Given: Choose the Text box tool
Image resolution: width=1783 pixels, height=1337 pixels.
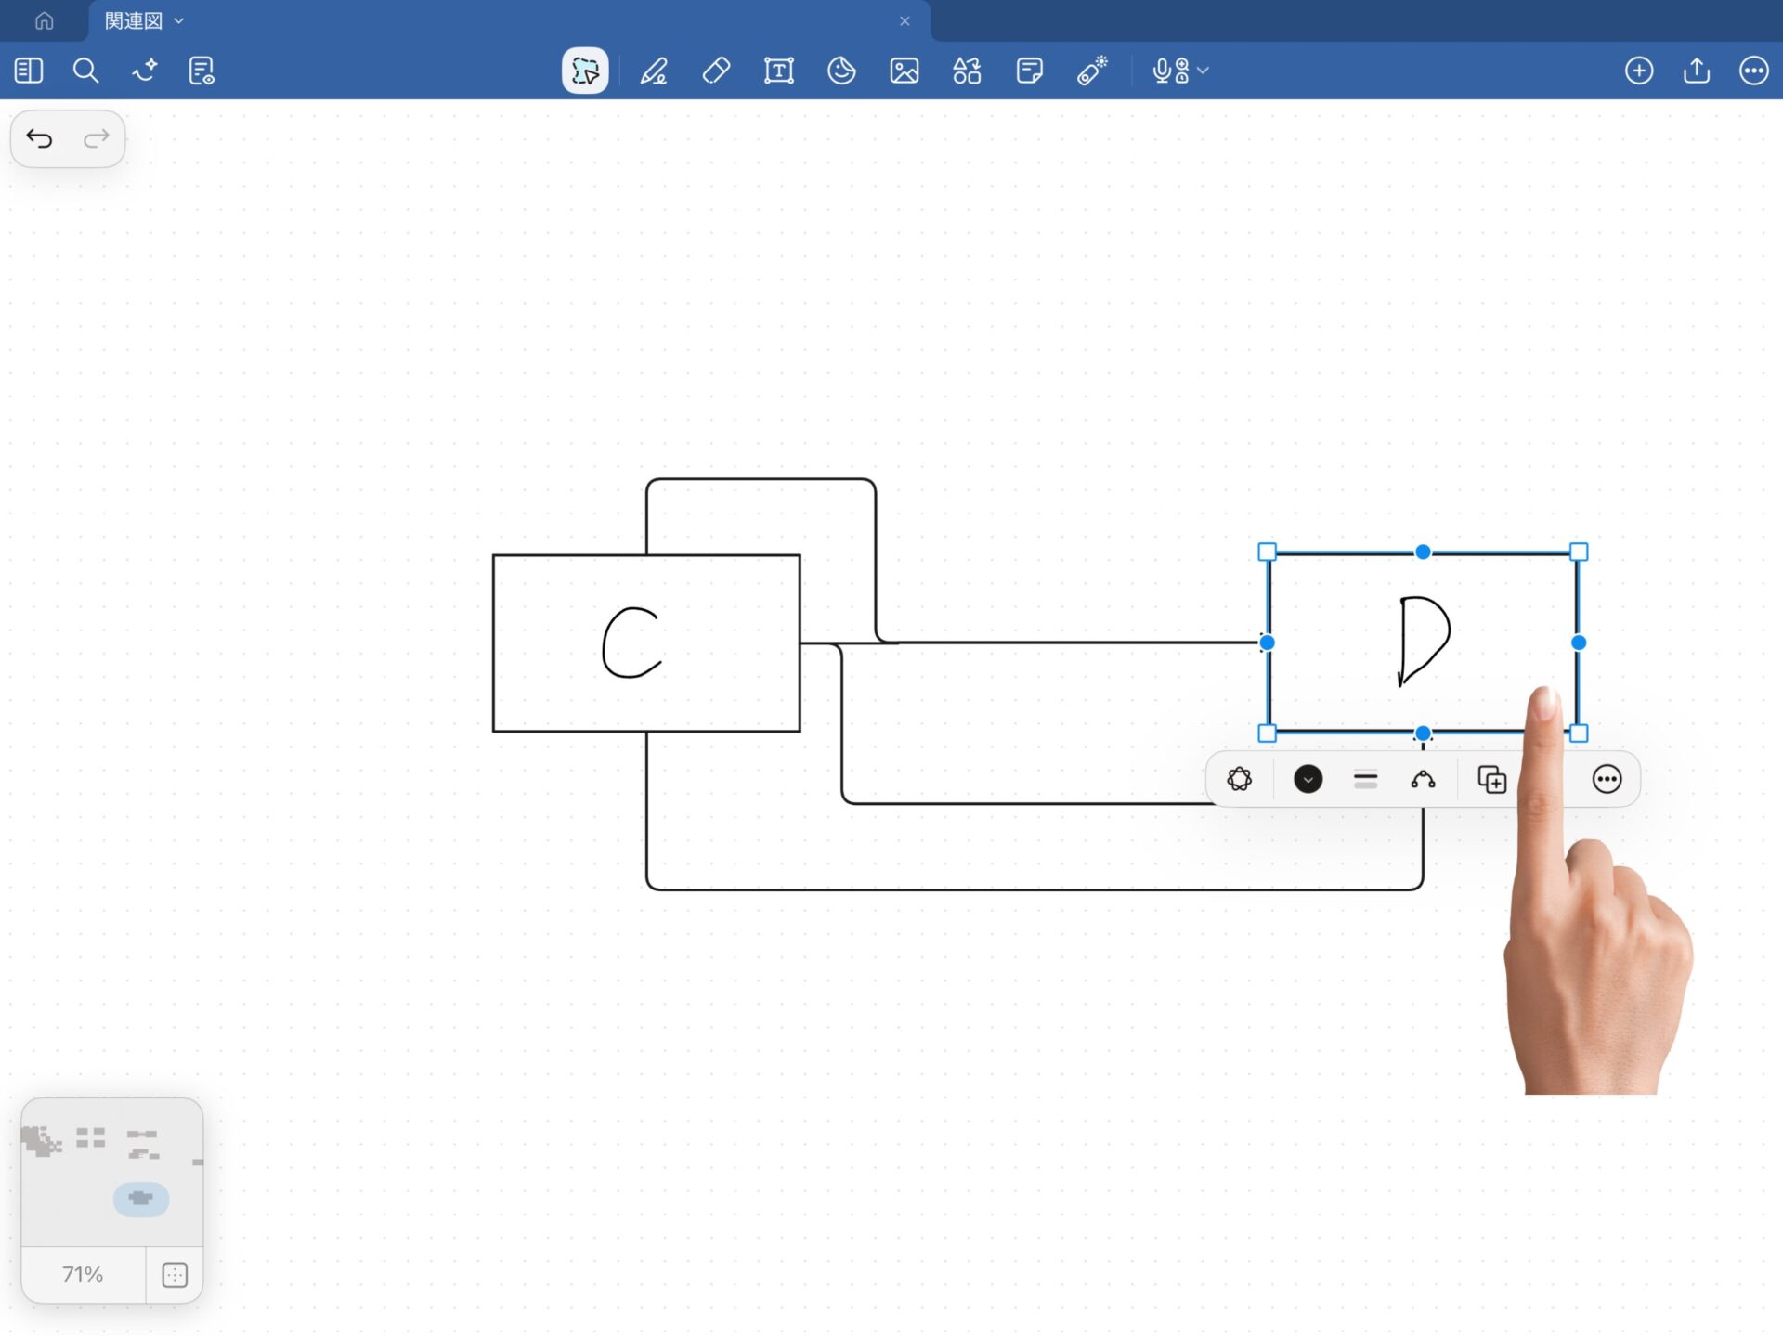Looking at the screenshot, I should (778, 71).
